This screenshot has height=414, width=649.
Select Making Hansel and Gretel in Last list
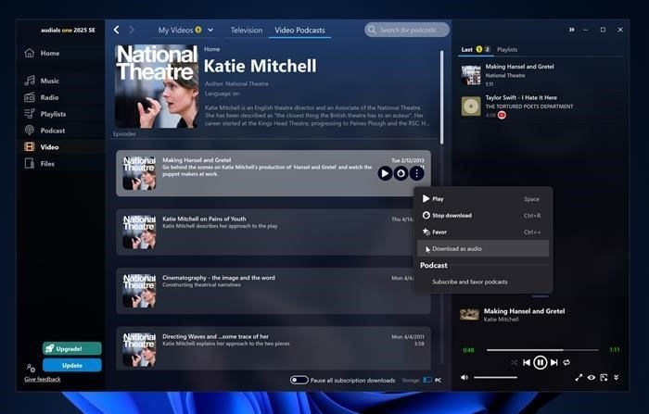[541, 75]
